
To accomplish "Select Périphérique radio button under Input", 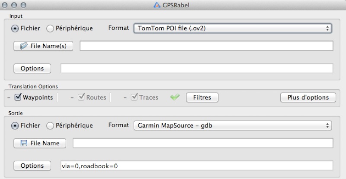I will tap(50, 28).
